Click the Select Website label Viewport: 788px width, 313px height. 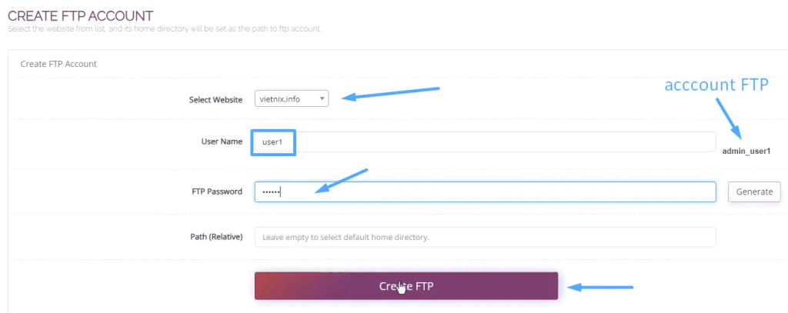click(215, 99)
